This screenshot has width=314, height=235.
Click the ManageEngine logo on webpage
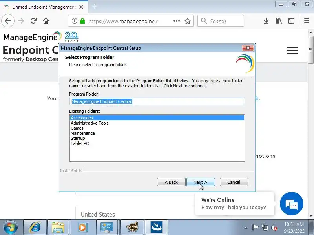pos(32,37)
